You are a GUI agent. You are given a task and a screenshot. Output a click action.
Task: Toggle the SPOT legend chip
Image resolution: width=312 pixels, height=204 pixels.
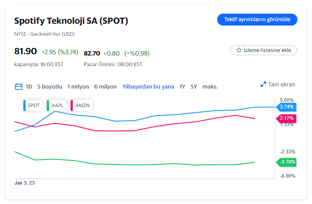coord(33,105)
